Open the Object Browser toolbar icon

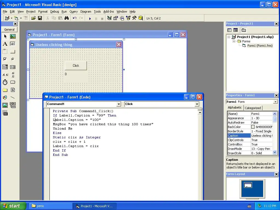128,18
